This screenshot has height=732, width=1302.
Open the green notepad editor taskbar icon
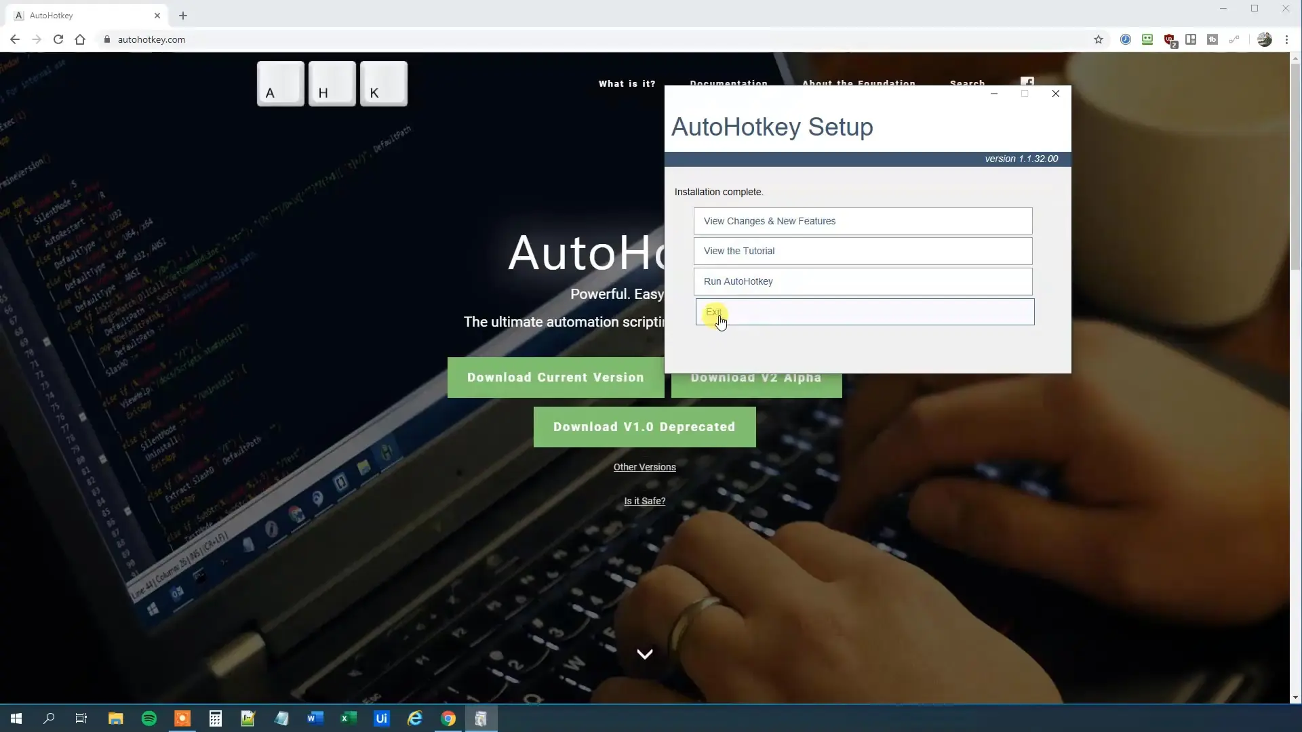pyautogui.click(x=248, y=718)
